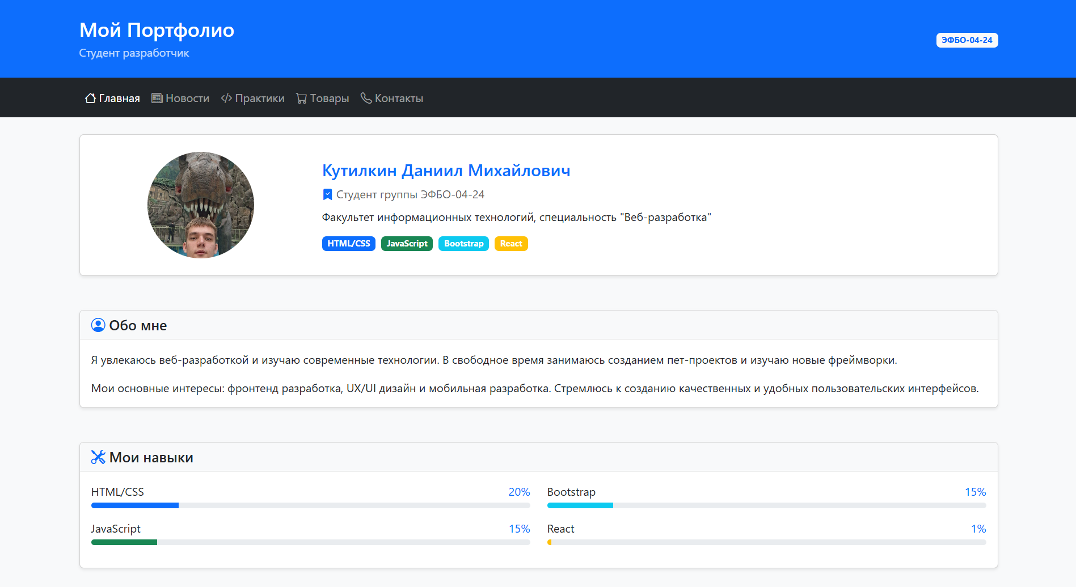Click the bookmark icon near Студент группы
Screen dimensions: 1076x587
[x=327, y=194]
